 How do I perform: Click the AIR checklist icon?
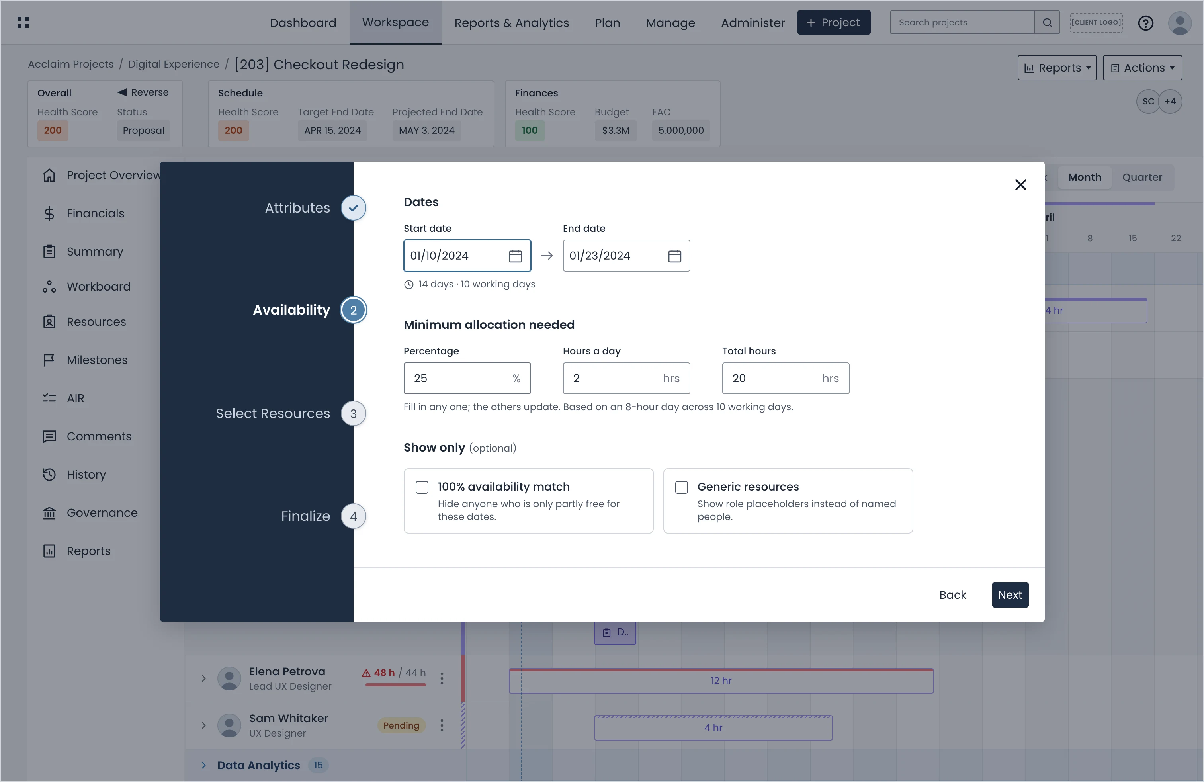[49, 398]
